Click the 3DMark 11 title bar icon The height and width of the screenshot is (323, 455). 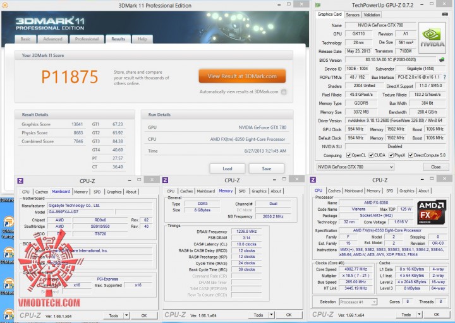point(5,5)
